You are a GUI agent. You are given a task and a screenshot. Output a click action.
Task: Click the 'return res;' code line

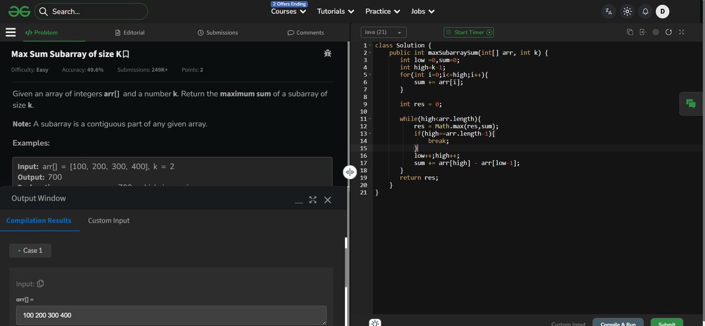coord(419,177)
